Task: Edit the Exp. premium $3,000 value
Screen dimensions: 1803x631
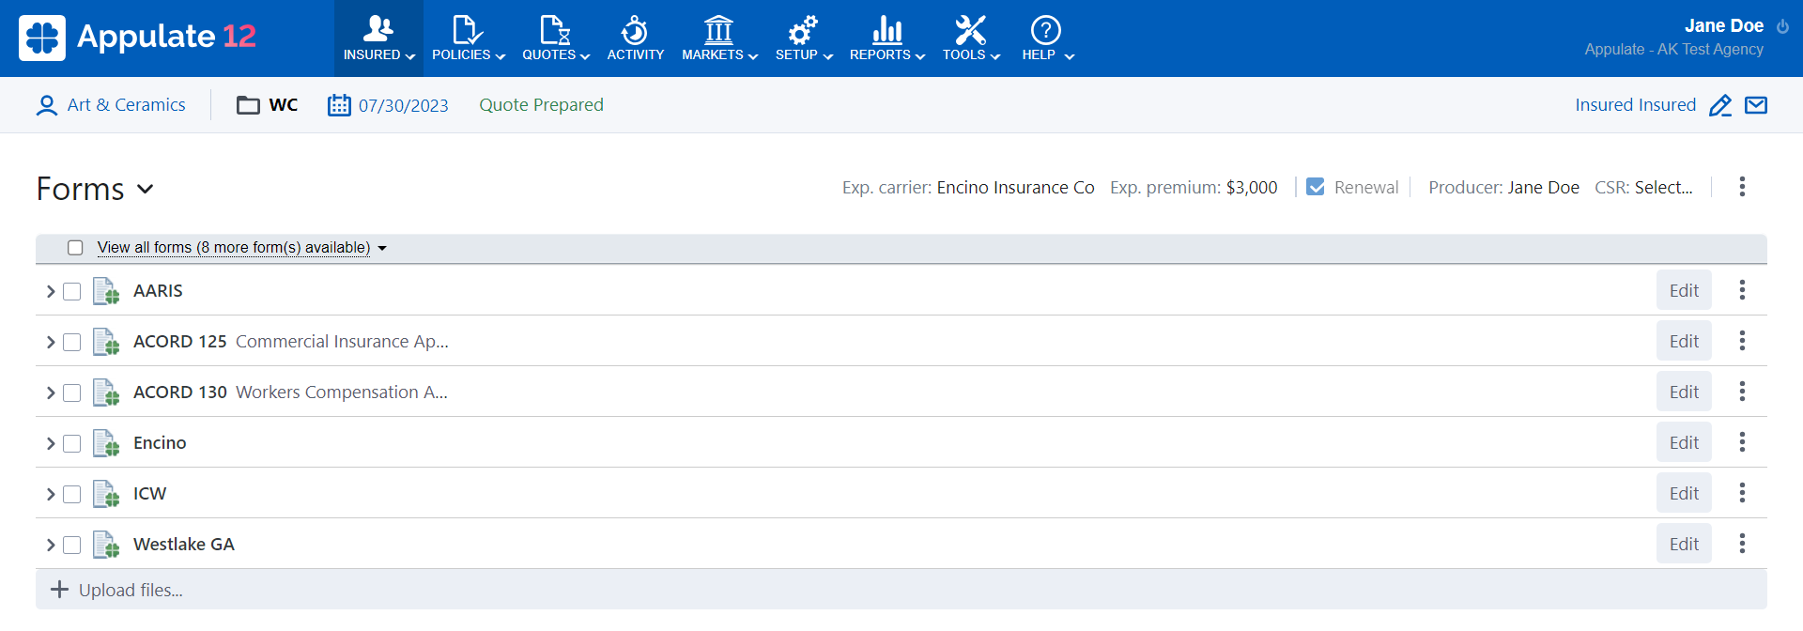Action: pyautogui.click(x=1252, y=188)
